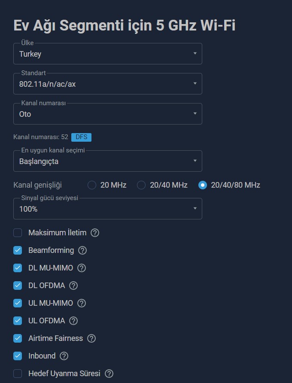Viewport: 292px width, 383px height.
Task: Open the Kanal numarası dropdown
Action: [x=108, y=114]
